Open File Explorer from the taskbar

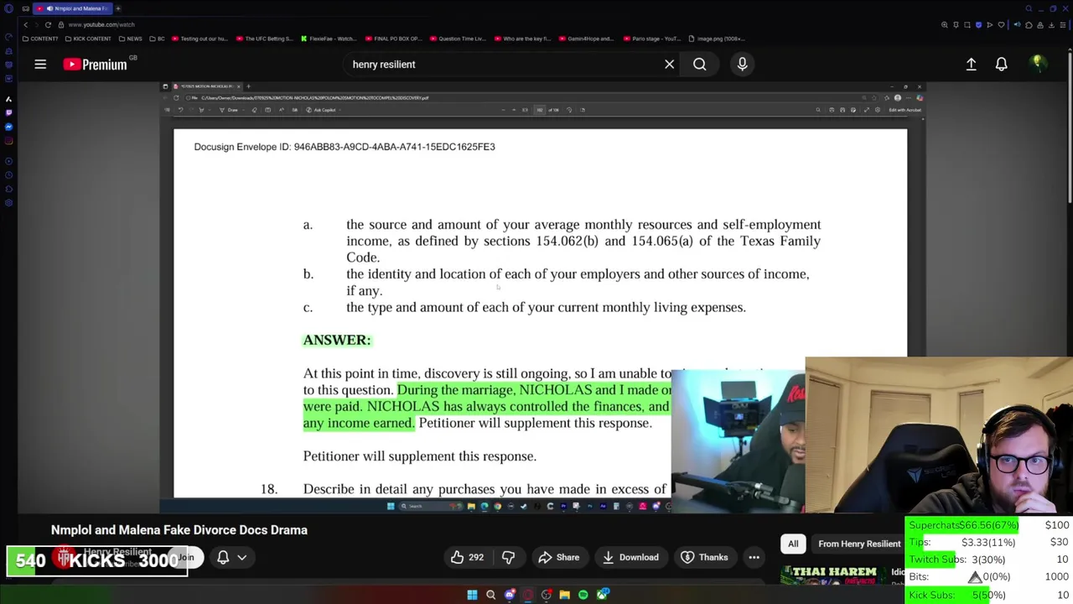click(564, 595)
